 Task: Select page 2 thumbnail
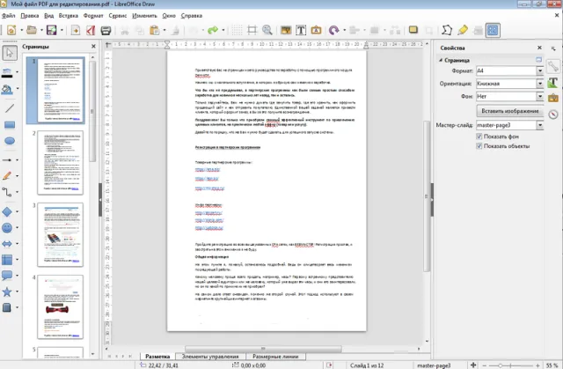61,162
